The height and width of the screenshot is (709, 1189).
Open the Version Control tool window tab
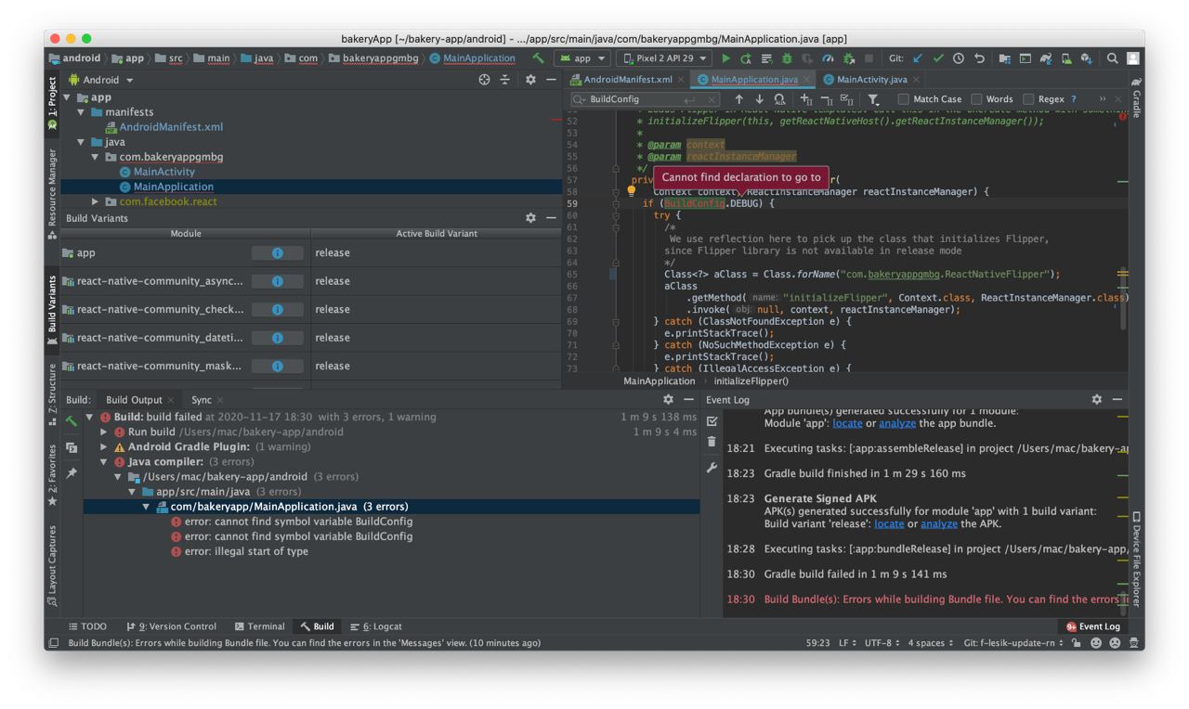172,626
